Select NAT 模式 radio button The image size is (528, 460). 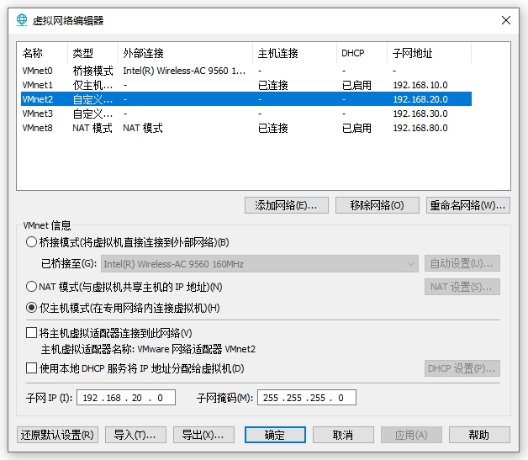tap(33, 287)
